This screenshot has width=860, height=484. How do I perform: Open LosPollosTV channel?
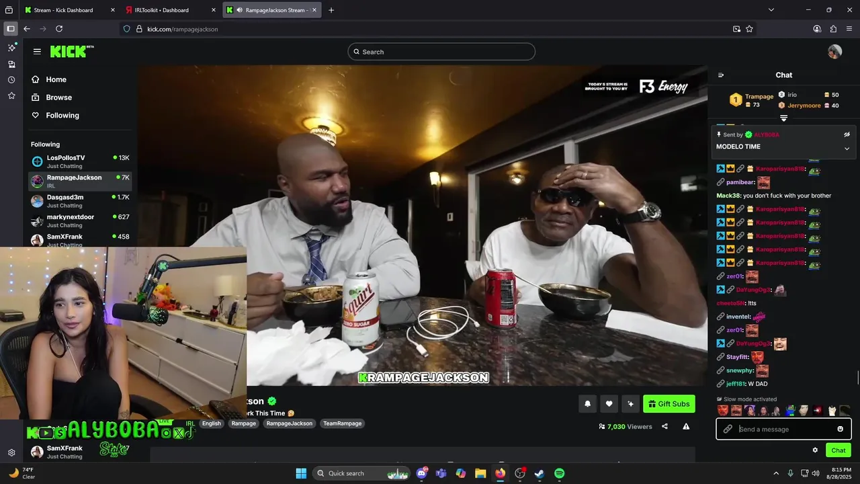tap(80, 161)
